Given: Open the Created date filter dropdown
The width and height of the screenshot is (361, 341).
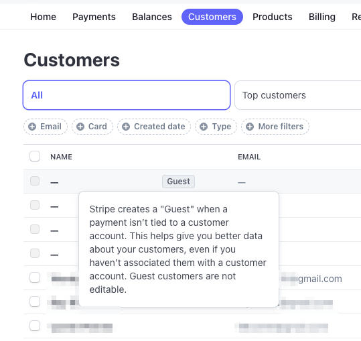Looking at the screenshot, I should [154, 127].
